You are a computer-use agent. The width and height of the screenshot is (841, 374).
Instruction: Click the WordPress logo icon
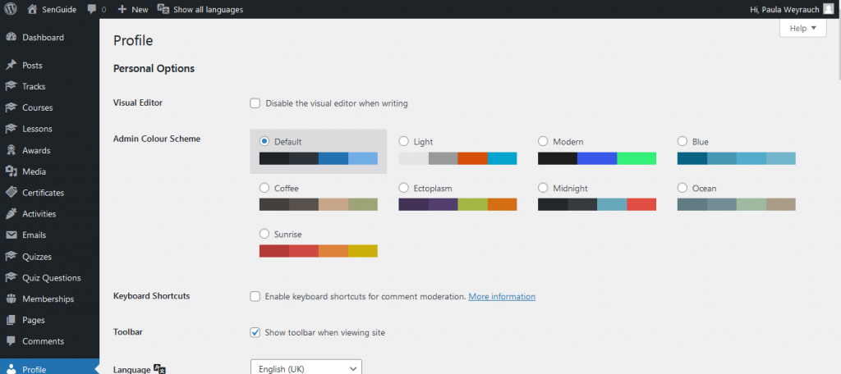(x=11, y=9)
